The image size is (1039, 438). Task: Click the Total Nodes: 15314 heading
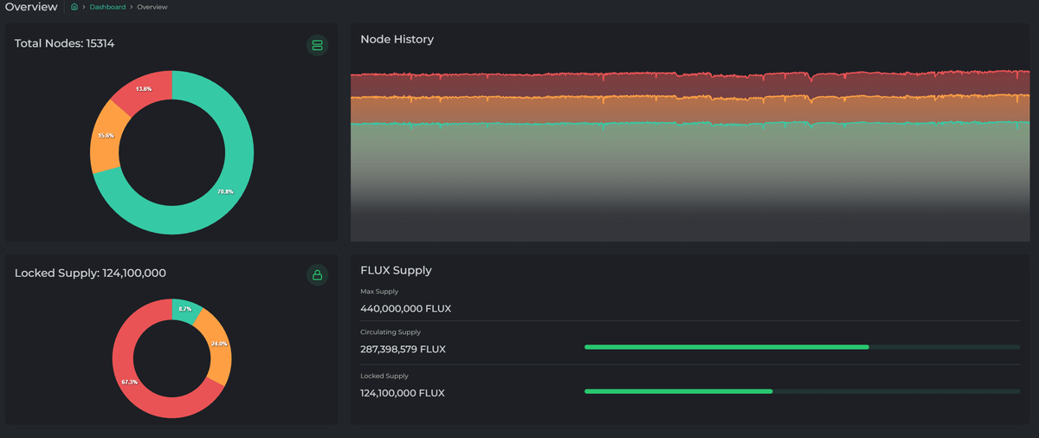[64, 43]
